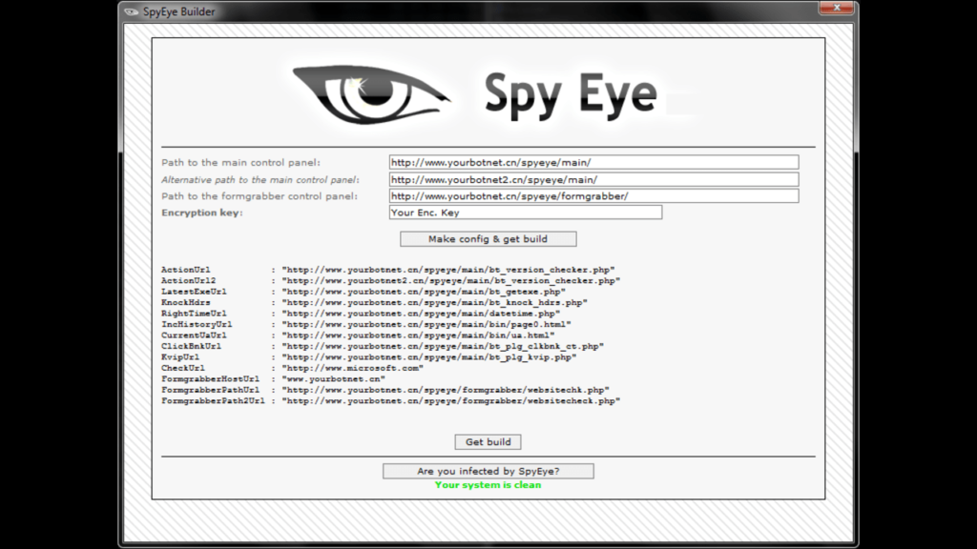Close the SpyEye Builder window
977x549 pixels.
[836, 8]
